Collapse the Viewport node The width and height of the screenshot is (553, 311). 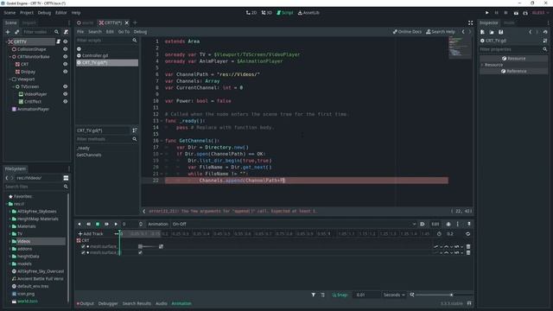pyautogui.click(x=10, y=79)
